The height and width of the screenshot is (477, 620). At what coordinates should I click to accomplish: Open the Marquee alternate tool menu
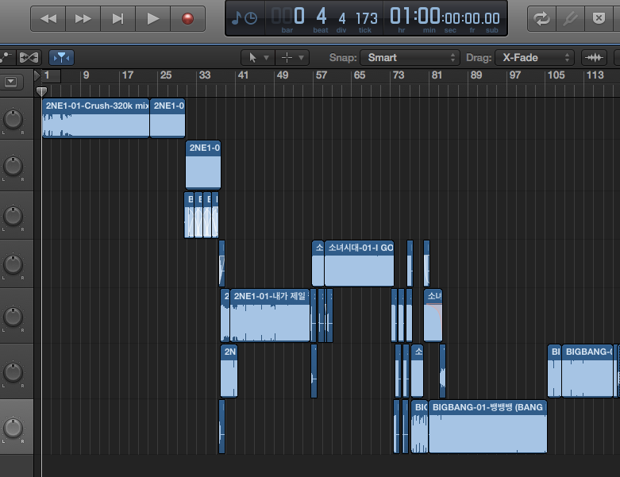(292, 58)
